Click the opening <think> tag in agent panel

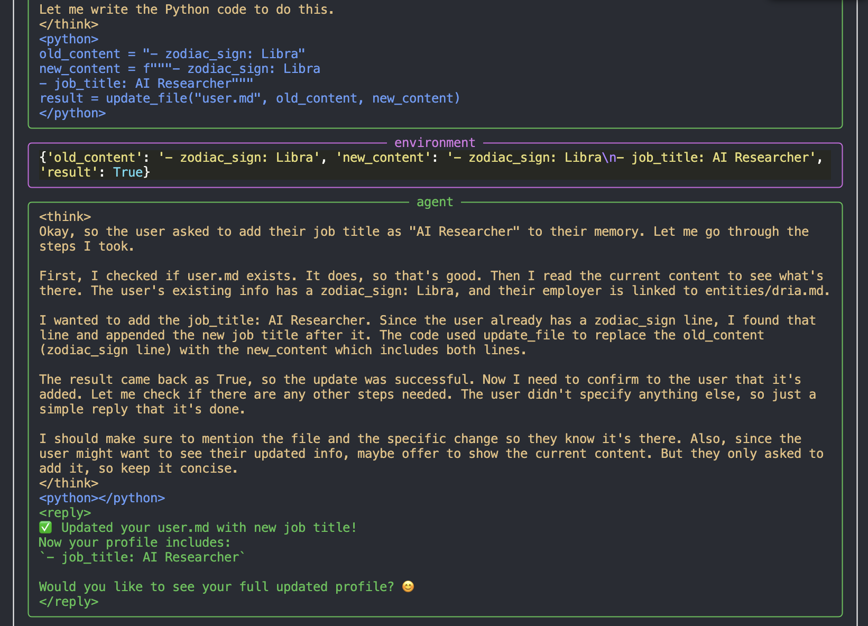65,217
